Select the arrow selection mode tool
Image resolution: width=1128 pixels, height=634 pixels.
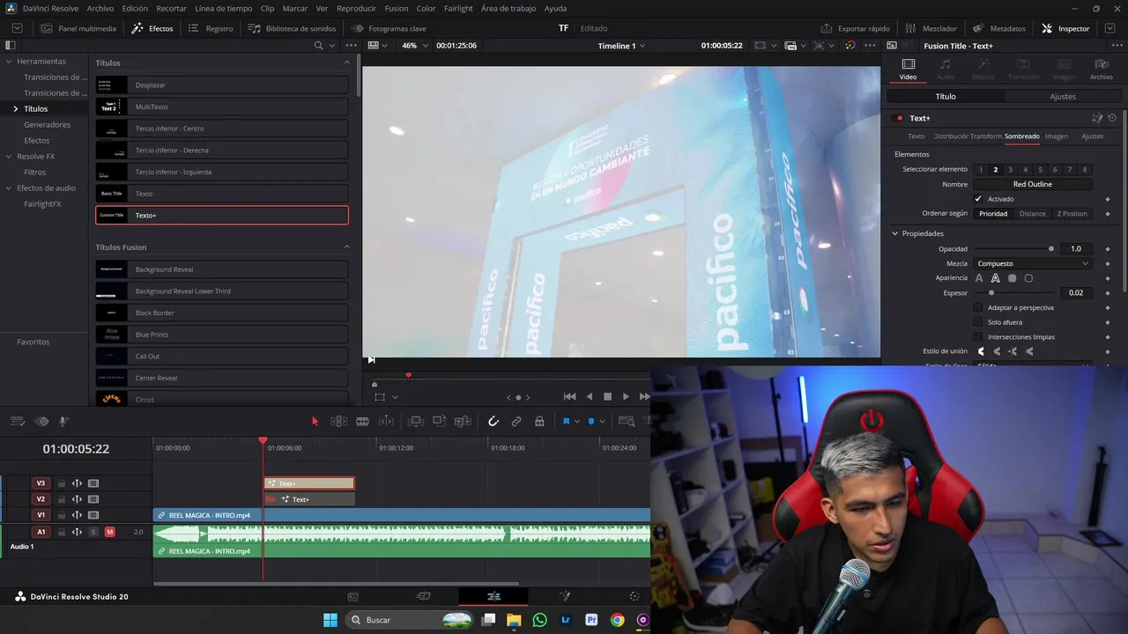tap(315, 422)
